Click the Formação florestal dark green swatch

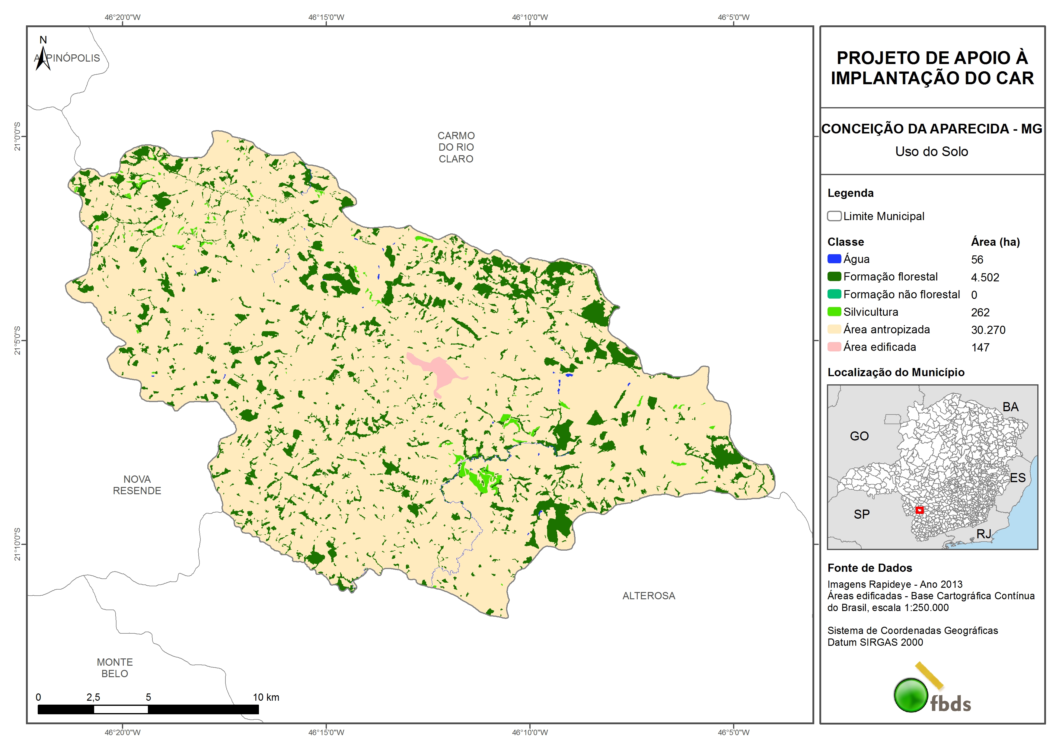834,277
